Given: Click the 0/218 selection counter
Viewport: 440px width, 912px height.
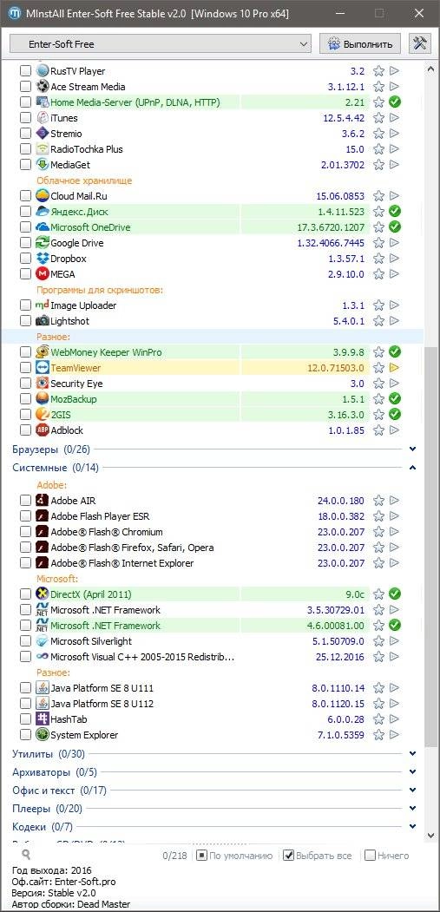Looking at the screenshot, I should tap(174, 856).
